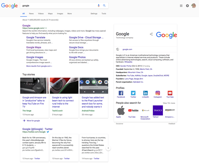
Task: Click the Mountain View, CA headquarters link
Action: (136, 72)
